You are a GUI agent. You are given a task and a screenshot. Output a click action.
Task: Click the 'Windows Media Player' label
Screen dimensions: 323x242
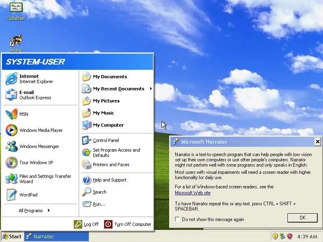click(41, 130)
